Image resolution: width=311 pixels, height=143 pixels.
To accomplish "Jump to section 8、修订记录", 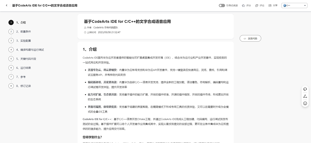I will [x=23, y=86].
